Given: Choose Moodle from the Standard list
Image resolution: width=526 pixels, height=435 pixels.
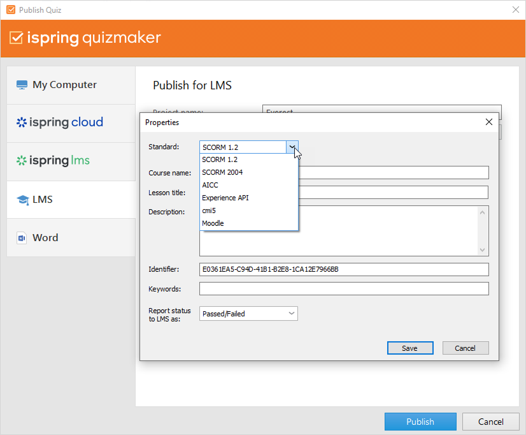Looking at the screenshot, I should 213,223.
